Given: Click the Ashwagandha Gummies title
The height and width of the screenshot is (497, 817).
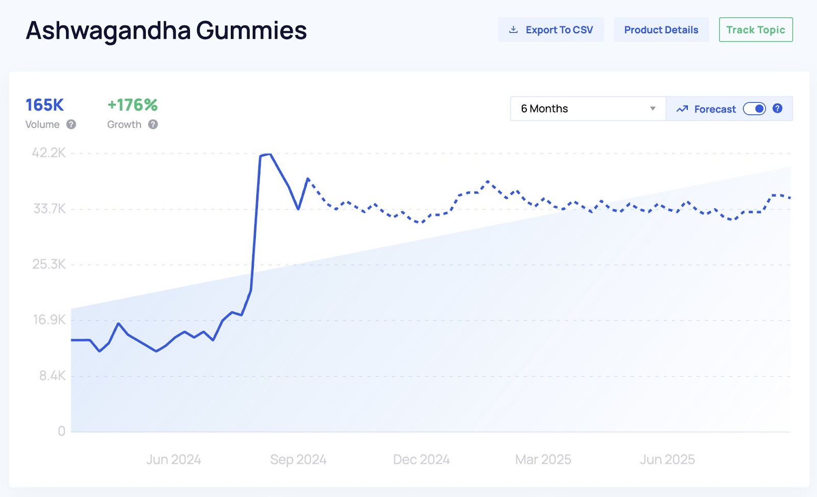Looking at the screenshot, I should tap(166, 31).
